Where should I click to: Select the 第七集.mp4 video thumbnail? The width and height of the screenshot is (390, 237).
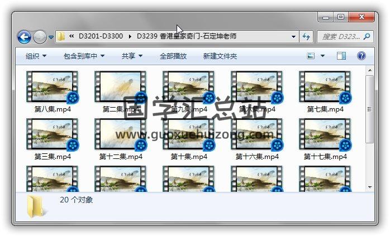click(x=325, y=87)
